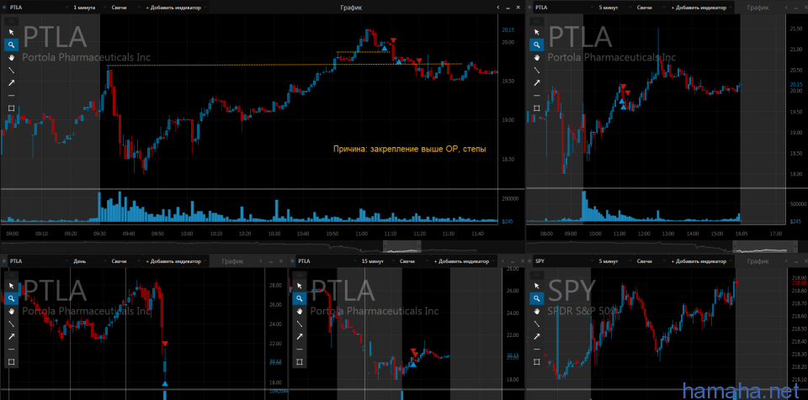This screenshot has width=808, height=400.
Task: Collapse the 1 минута chart panel with its left arrow
Action: tap(498, 8)
